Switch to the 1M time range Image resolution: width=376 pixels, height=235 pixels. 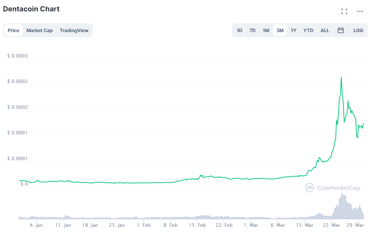[266, 31]
